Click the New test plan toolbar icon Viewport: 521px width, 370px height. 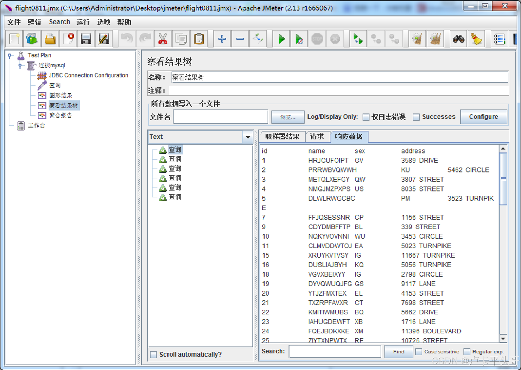click(14, 39)
